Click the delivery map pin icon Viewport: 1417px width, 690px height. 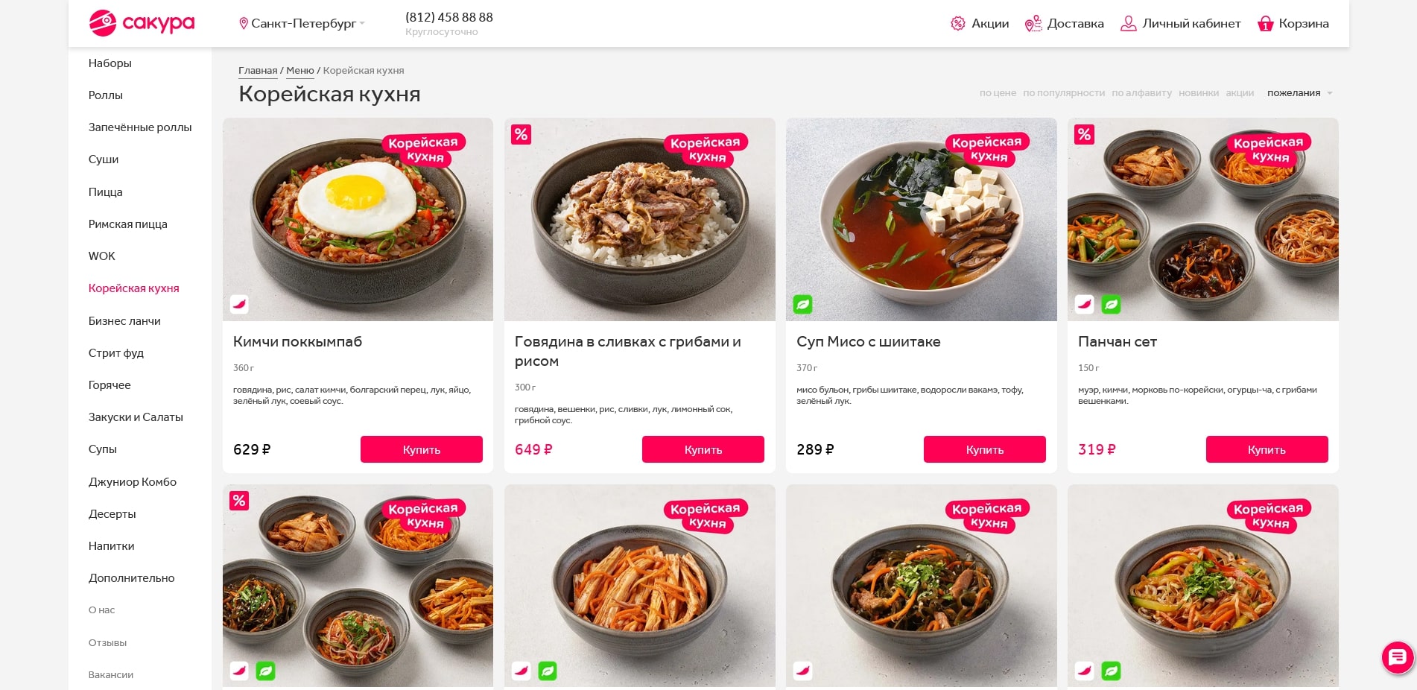tap(1033, 24)
